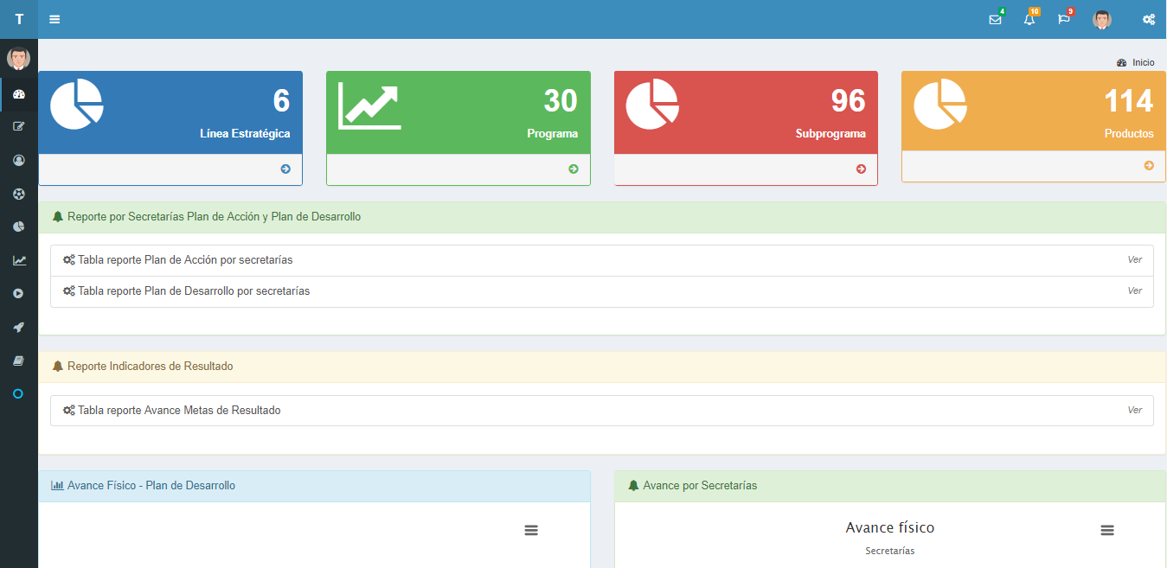Viewport: 1167px width, 568px height.
Task: Open the Avance por Secretarías chart menu
Action: (1106, 530)
